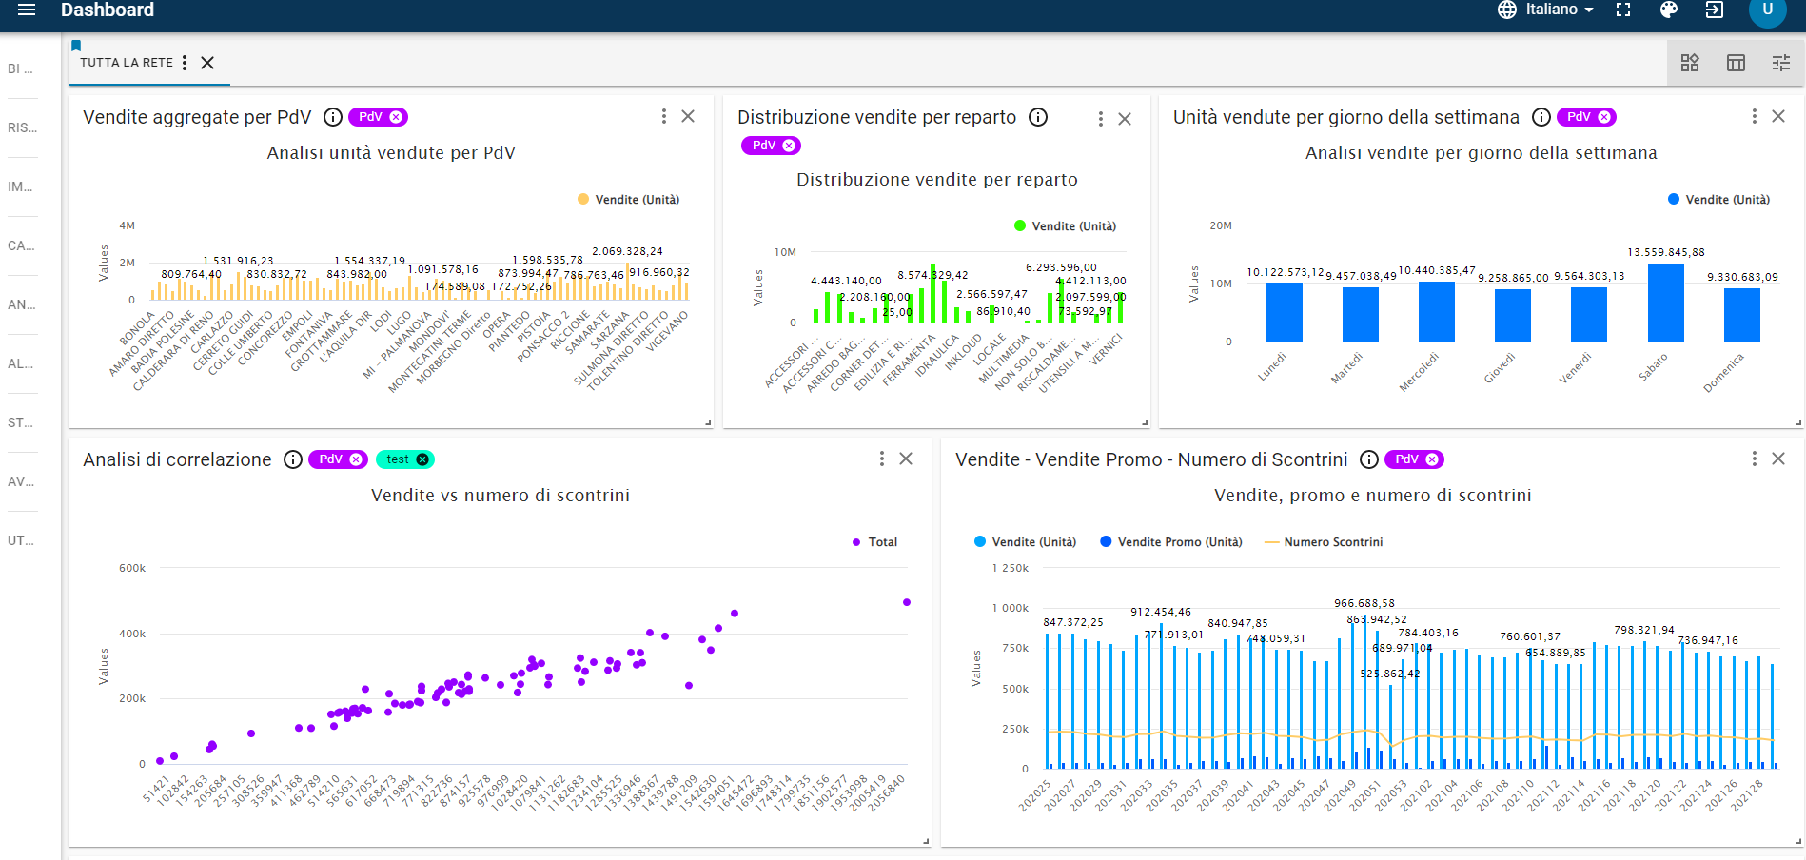Open the dashboard layout table icon
The width and height of the screenshot is (1806, 860).
click(x=1736, y=63)
